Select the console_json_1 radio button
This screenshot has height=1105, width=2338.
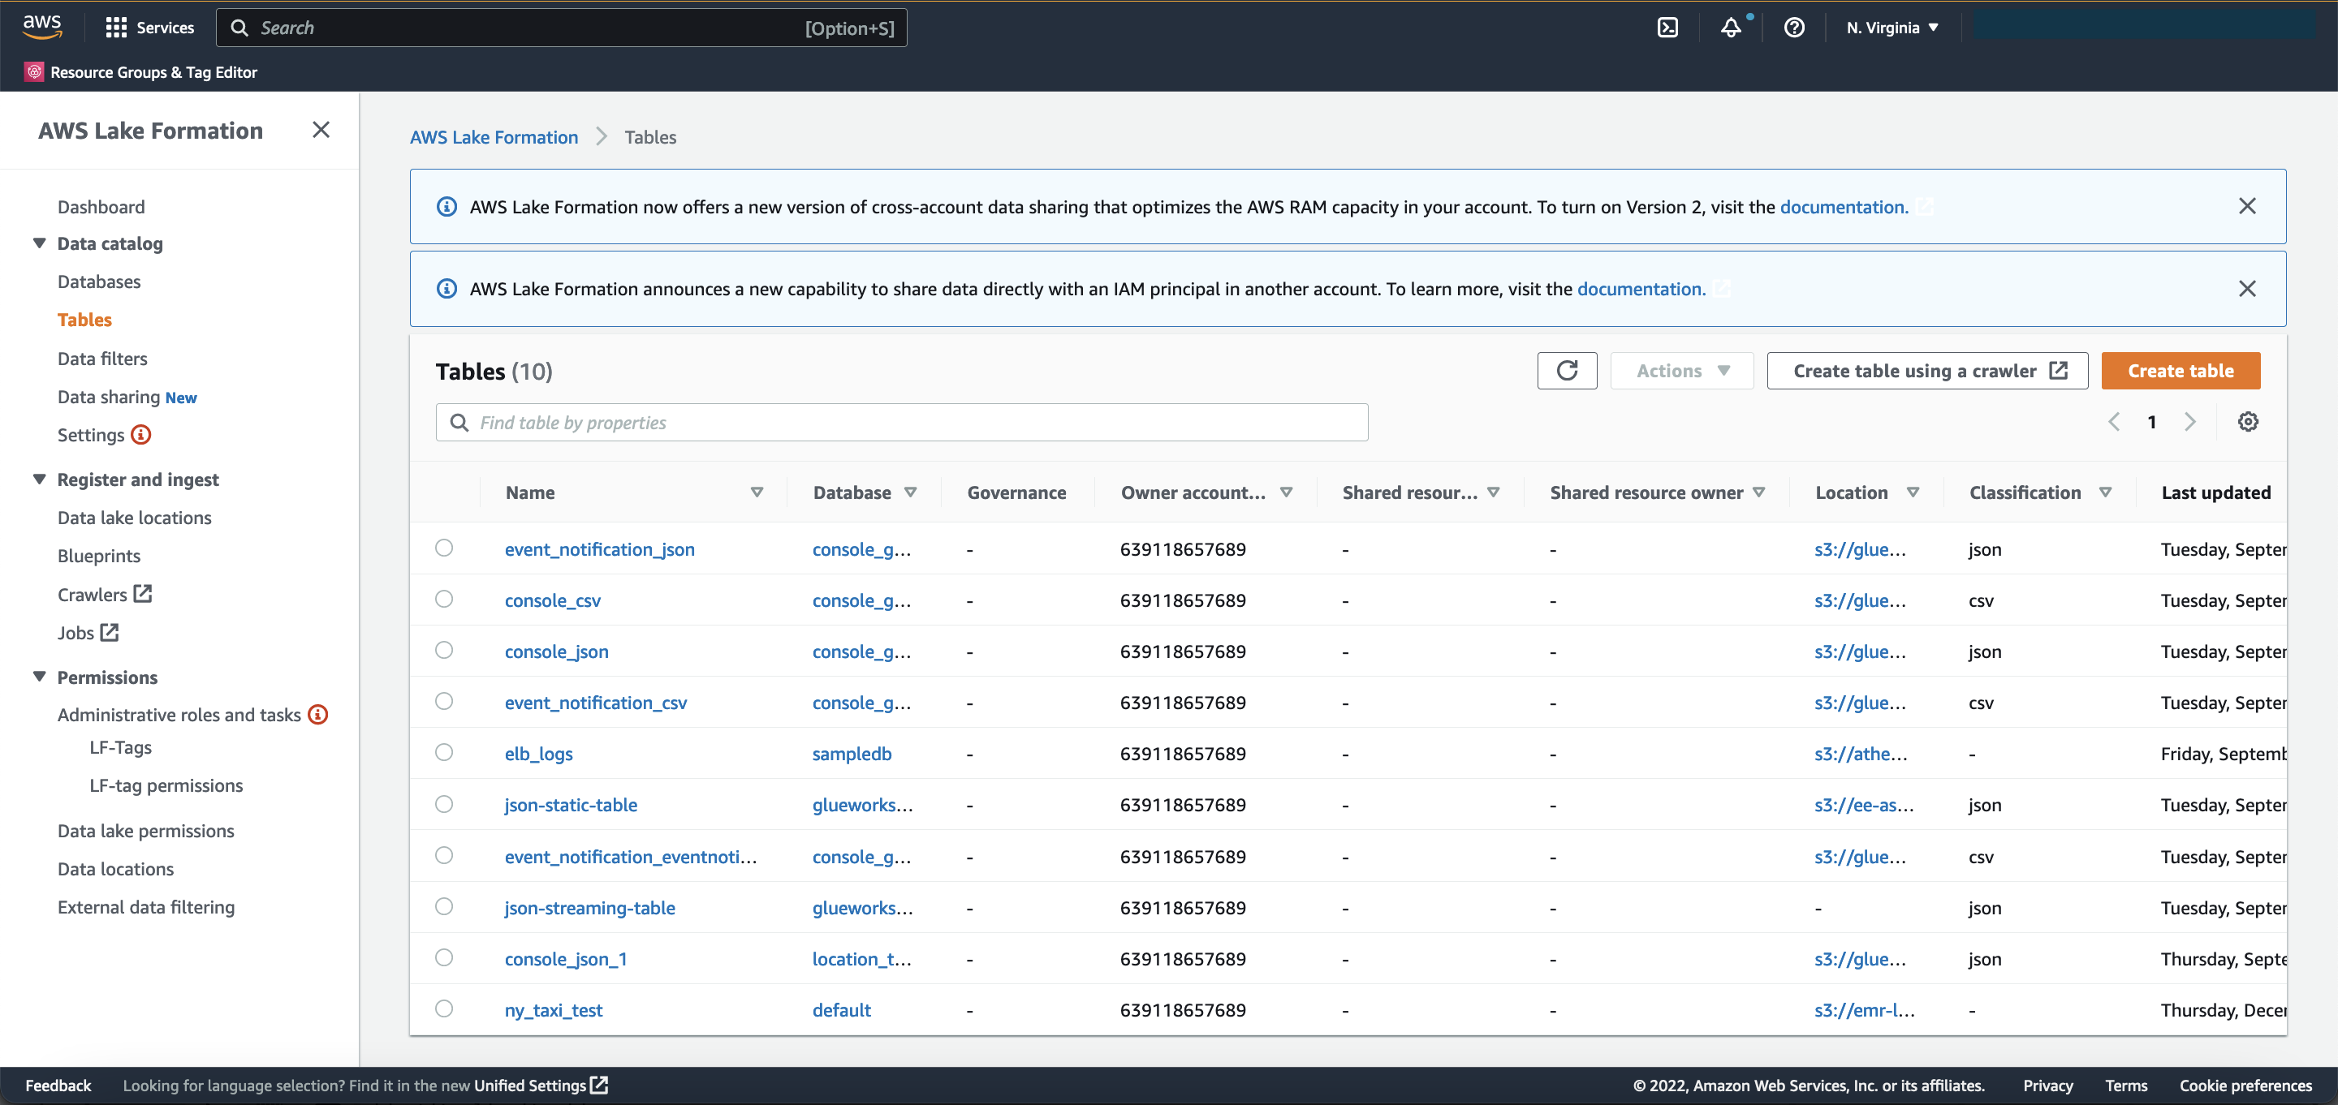444,957
